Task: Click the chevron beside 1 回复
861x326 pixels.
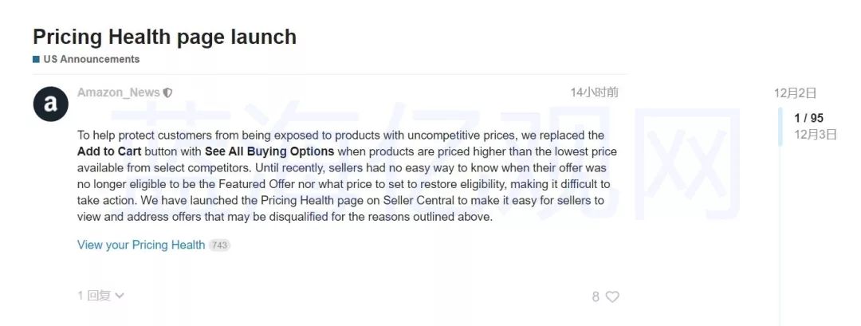Action: 120,296
